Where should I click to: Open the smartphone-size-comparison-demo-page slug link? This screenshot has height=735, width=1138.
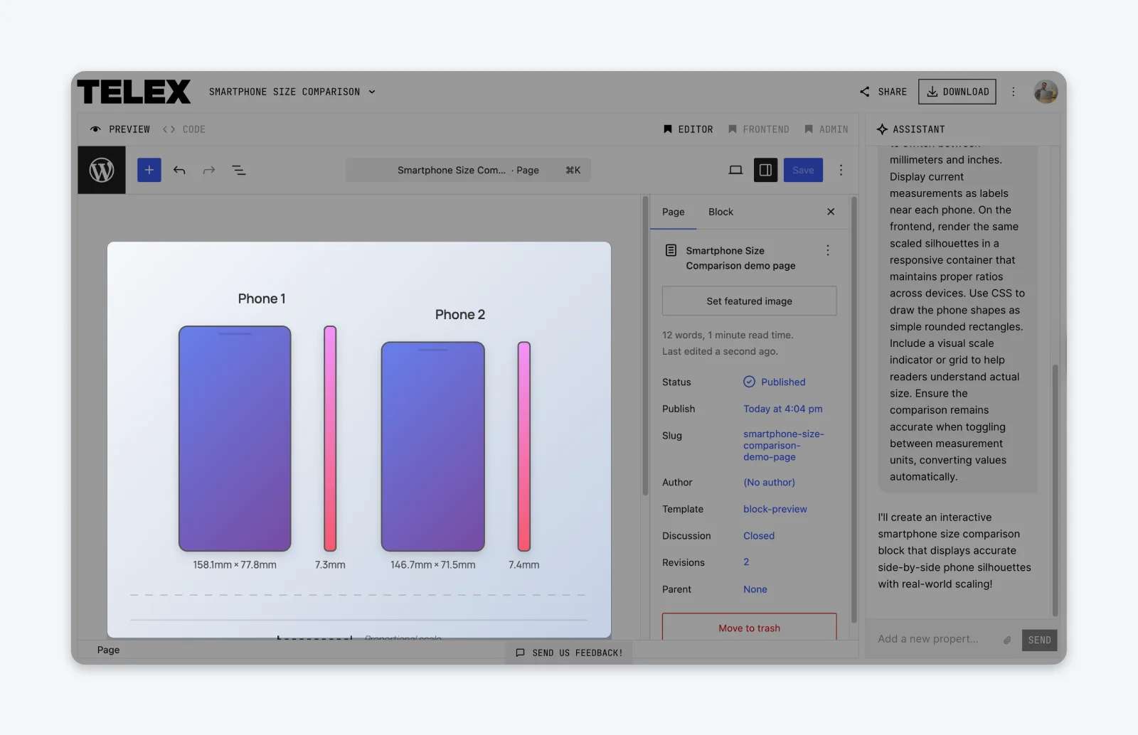(x=782, y=445)
